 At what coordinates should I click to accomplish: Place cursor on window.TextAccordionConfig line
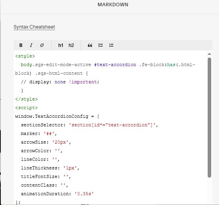57,117
